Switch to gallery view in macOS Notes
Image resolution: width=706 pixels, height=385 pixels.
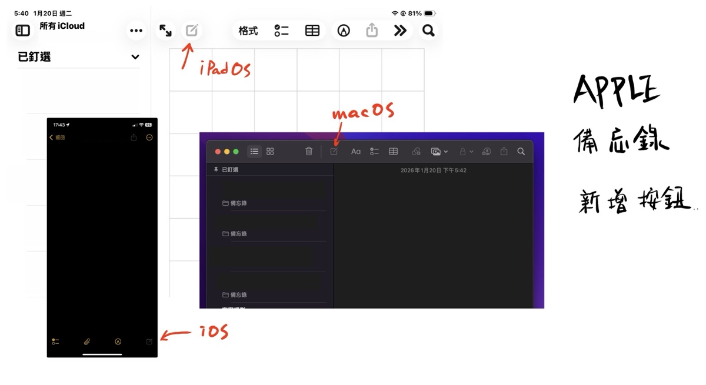[270, 151]
